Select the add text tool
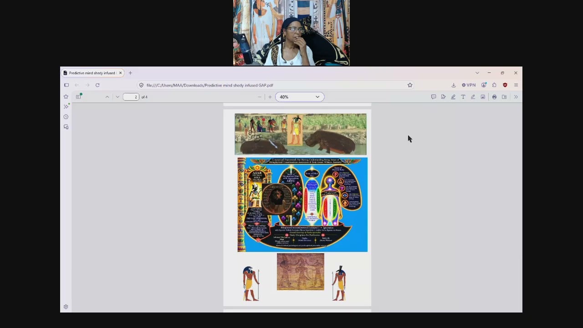The image size is (583, 328). click(463, 97)
